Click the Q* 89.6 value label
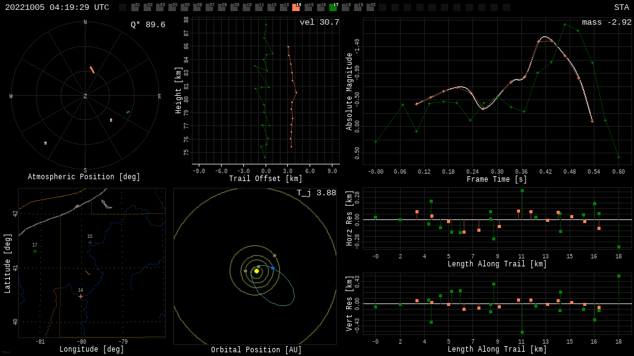Image resolution: width=634 pixels, height=356 pixels. point(147,25)
